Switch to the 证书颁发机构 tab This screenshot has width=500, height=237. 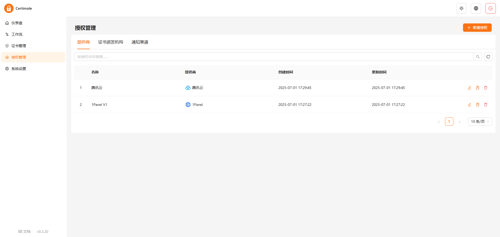(111, 42)
